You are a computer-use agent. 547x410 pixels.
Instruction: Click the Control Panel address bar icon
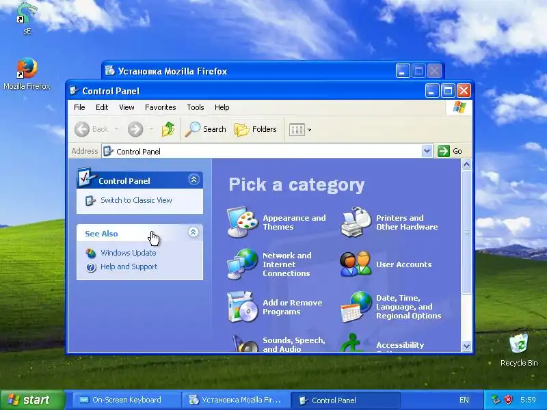(108, 151)
